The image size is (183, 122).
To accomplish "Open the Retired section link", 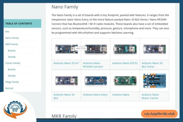I will click(9, 88).
